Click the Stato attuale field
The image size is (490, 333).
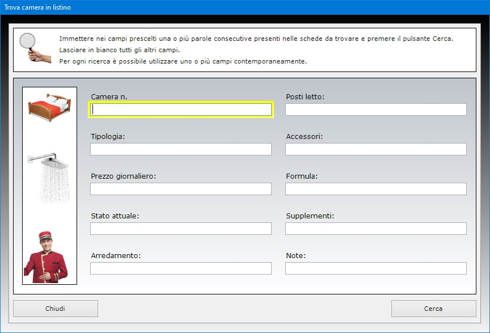pyautogui.click(x=181, y=229)
